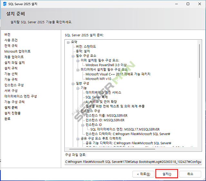
Task: Click the 뒤로(B) back button
Action: [143, 174]
